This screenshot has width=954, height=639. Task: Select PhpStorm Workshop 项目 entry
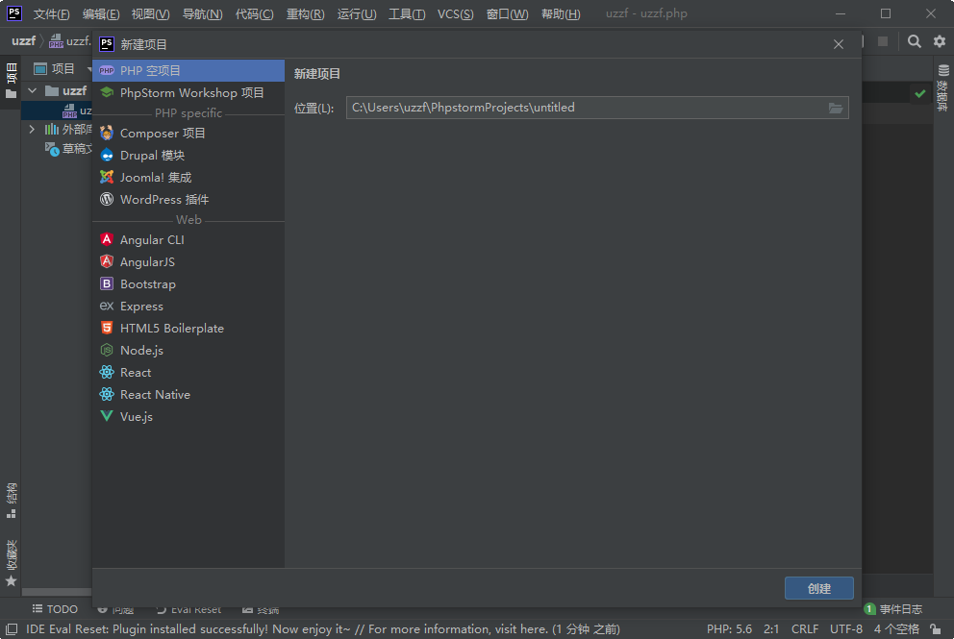point(188,92)
